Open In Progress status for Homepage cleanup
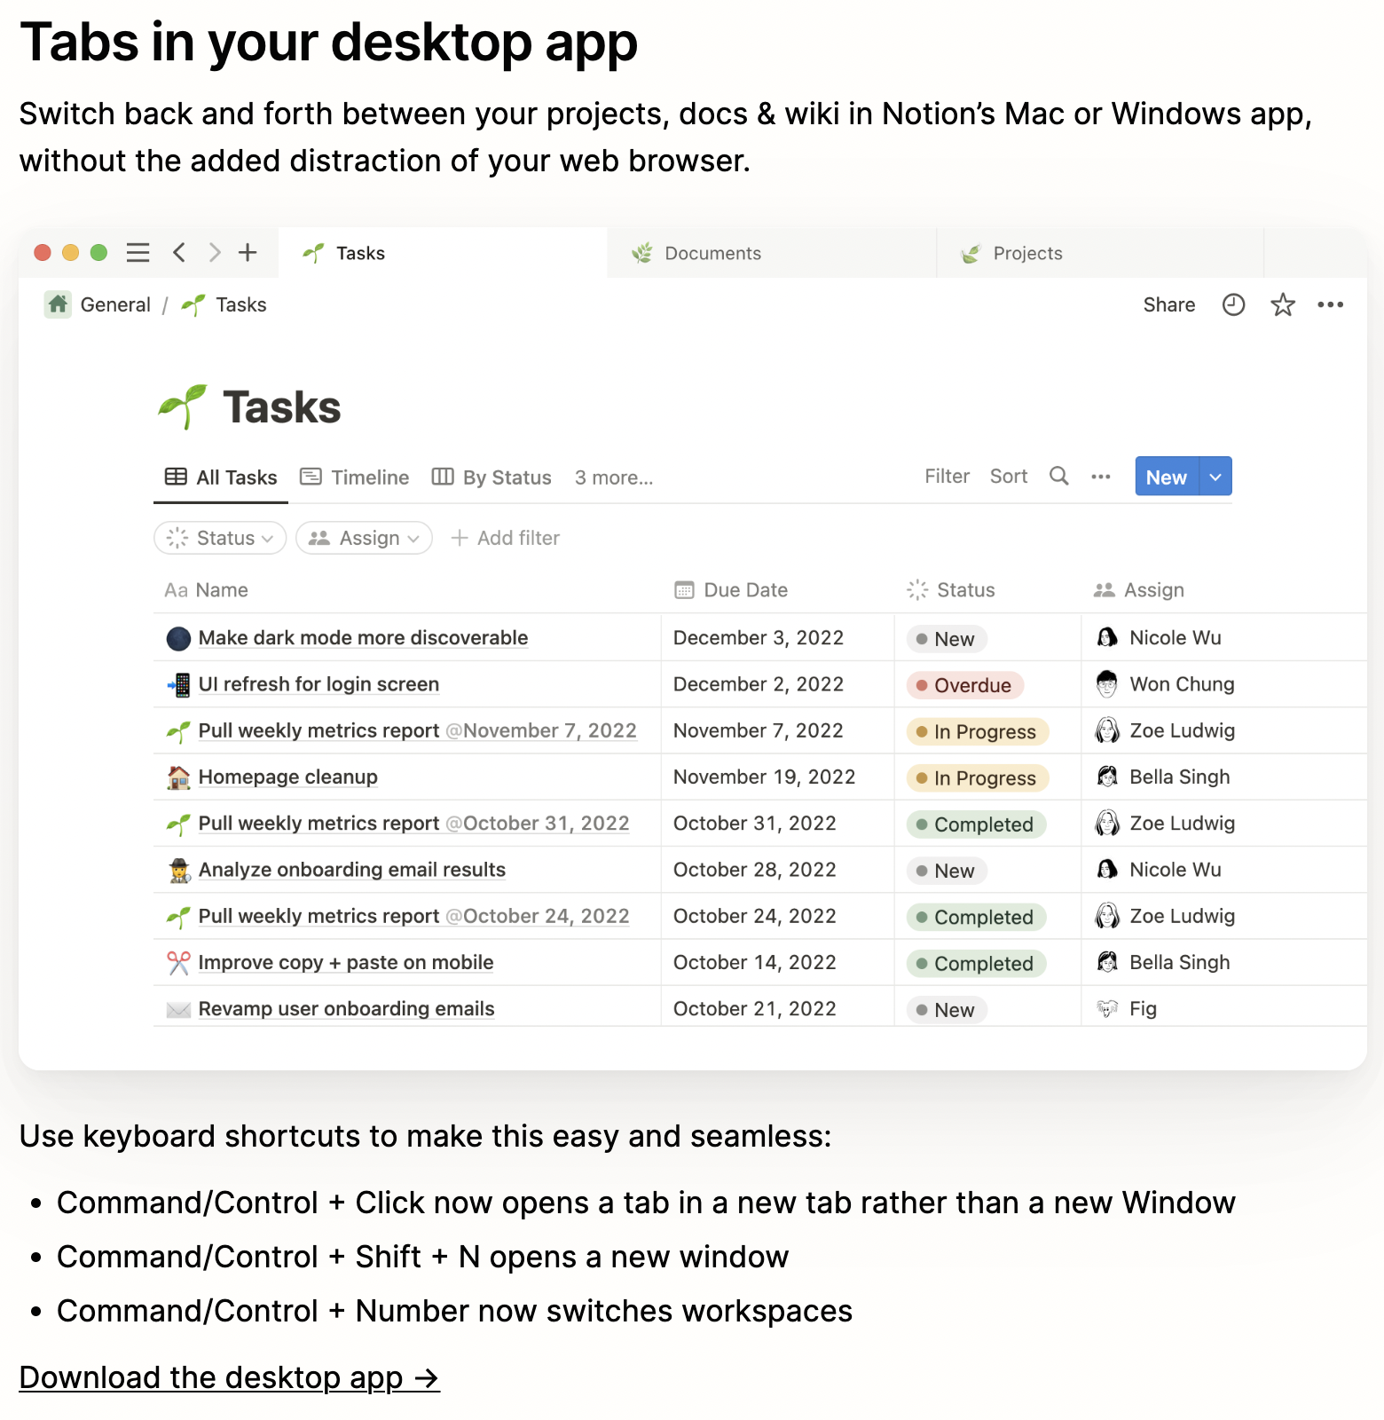 [977, 778]
